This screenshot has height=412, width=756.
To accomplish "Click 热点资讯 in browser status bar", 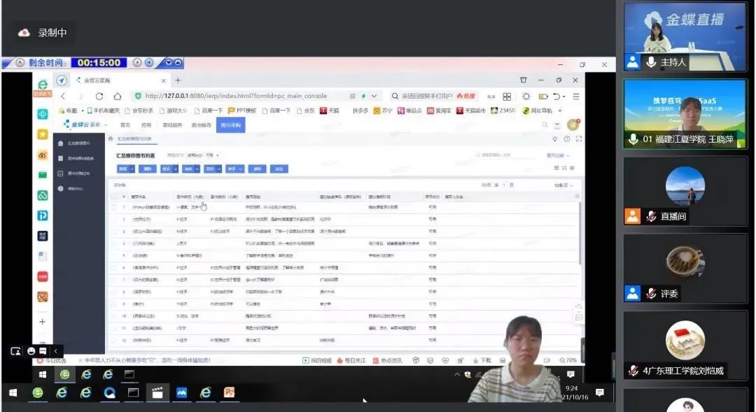I will pos(387,360).
